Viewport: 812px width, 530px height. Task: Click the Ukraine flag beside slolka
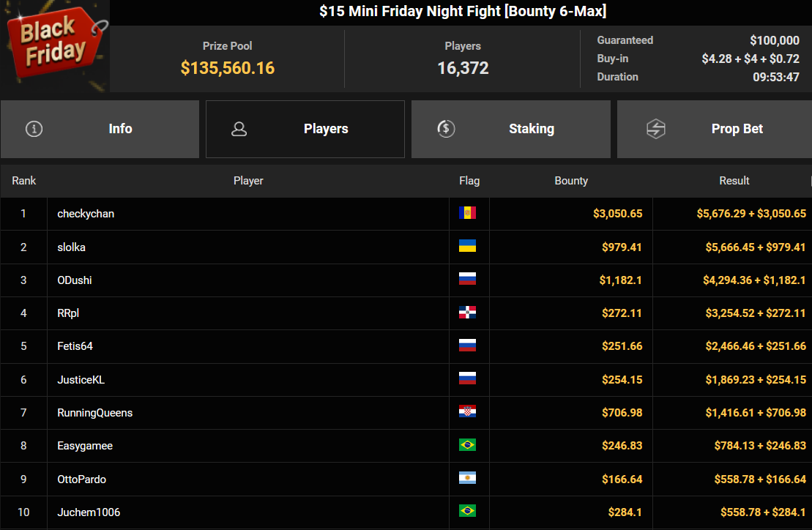[x=467, y=246]
